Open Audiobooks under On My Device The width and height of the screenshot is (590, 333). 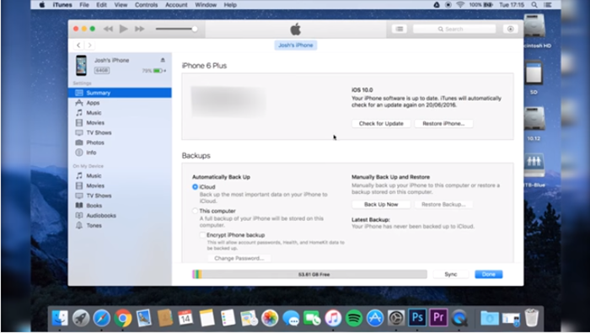tap(101, 216)
